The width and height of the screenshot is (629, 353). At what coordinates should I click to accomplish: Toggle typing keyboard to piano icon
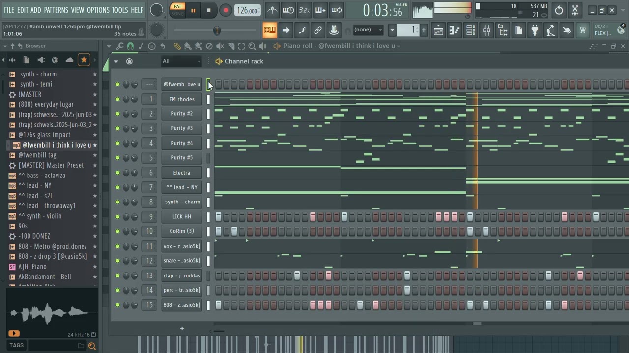(x=270, y=30)
